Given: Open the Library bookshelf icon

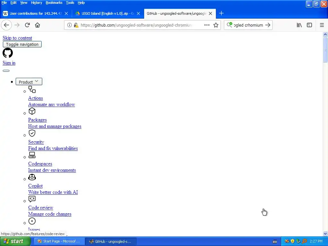Looking at the screenshot, I should (299, 25).
